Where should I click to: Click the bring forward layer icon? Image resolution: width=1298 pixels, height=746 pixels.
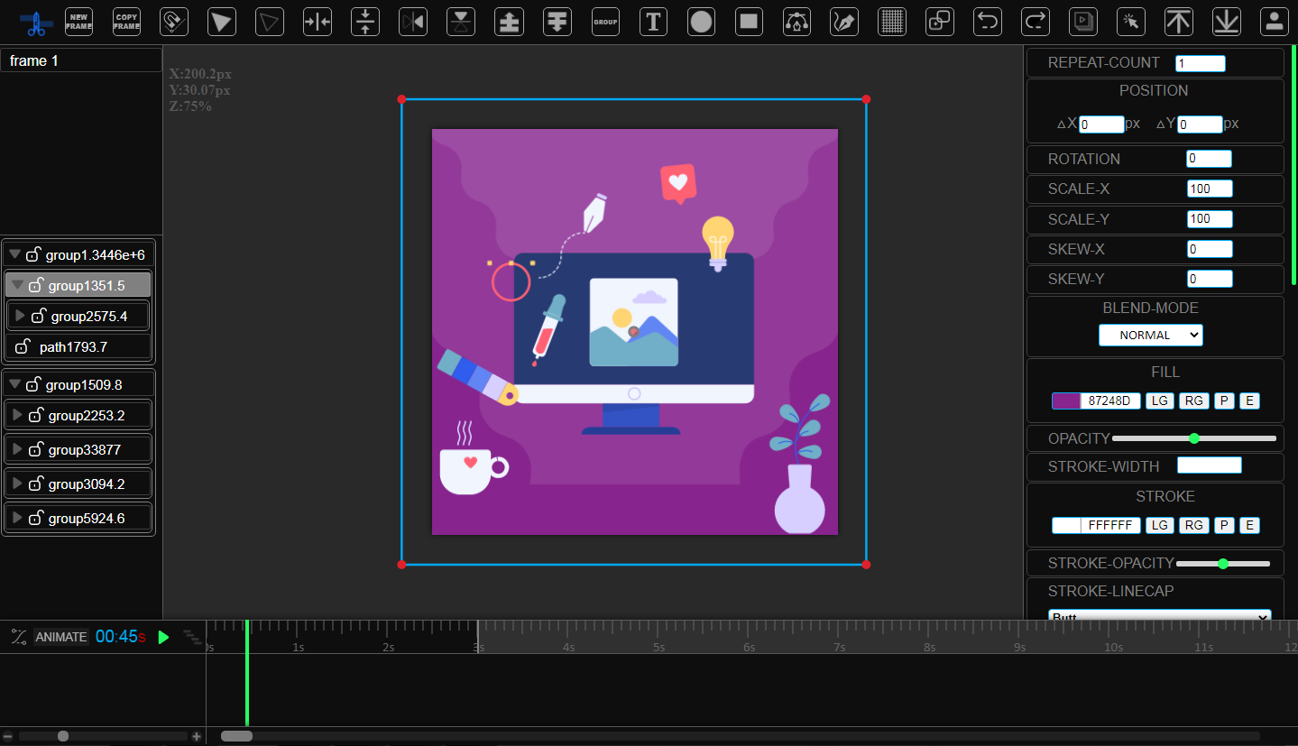coord(510,22)
